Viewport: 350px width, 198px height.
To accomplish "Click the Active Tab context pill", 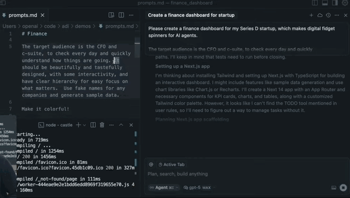I will click(x=171, y=165).
